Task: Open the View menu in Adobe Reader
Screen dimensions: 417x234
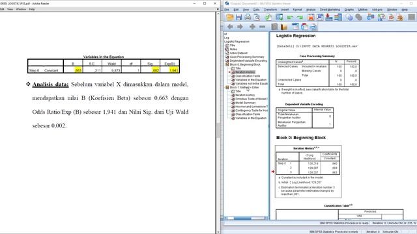Action: point(10,9)
